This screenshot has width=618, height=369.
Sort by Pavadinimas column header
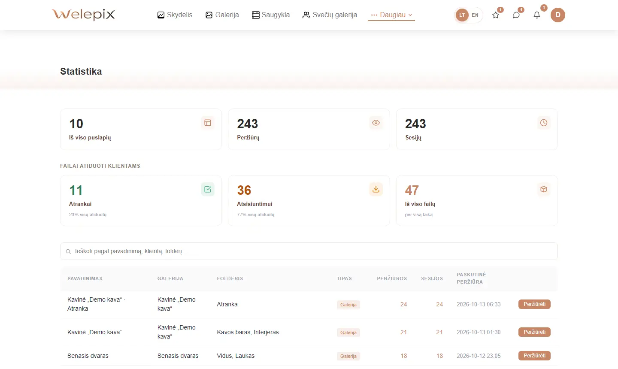point(85,278)
